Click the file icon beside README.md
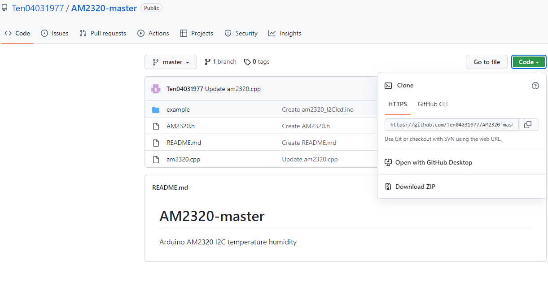 click(x=156, y=143)
